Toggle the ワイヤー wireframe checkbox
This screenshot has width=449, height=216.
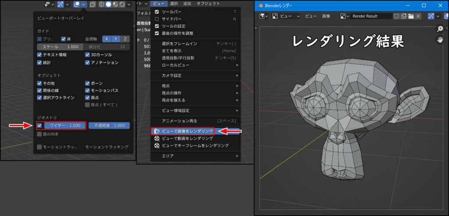[39, 125]
